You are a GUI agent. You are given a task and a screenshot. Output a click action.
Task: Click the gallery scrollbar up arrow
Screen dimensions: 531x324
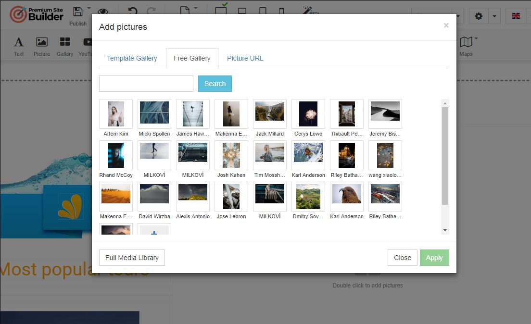pos(445,103)
